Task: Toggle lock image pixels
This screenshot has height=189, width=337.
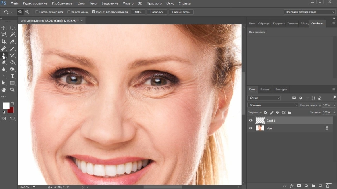Action: 272,112
